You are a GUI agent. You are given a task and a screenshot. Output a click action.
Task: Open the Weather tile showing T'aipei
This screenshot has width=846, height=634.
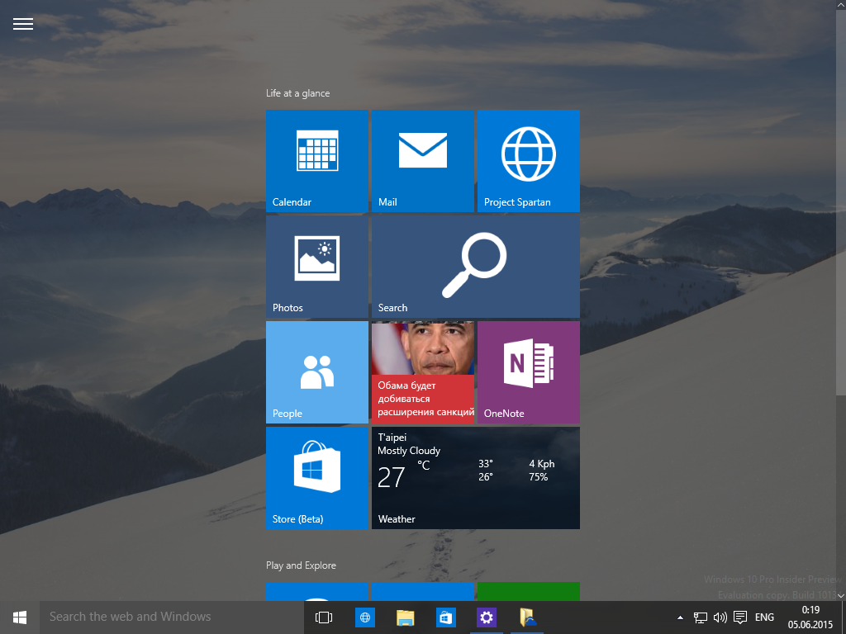pos(476,478)
